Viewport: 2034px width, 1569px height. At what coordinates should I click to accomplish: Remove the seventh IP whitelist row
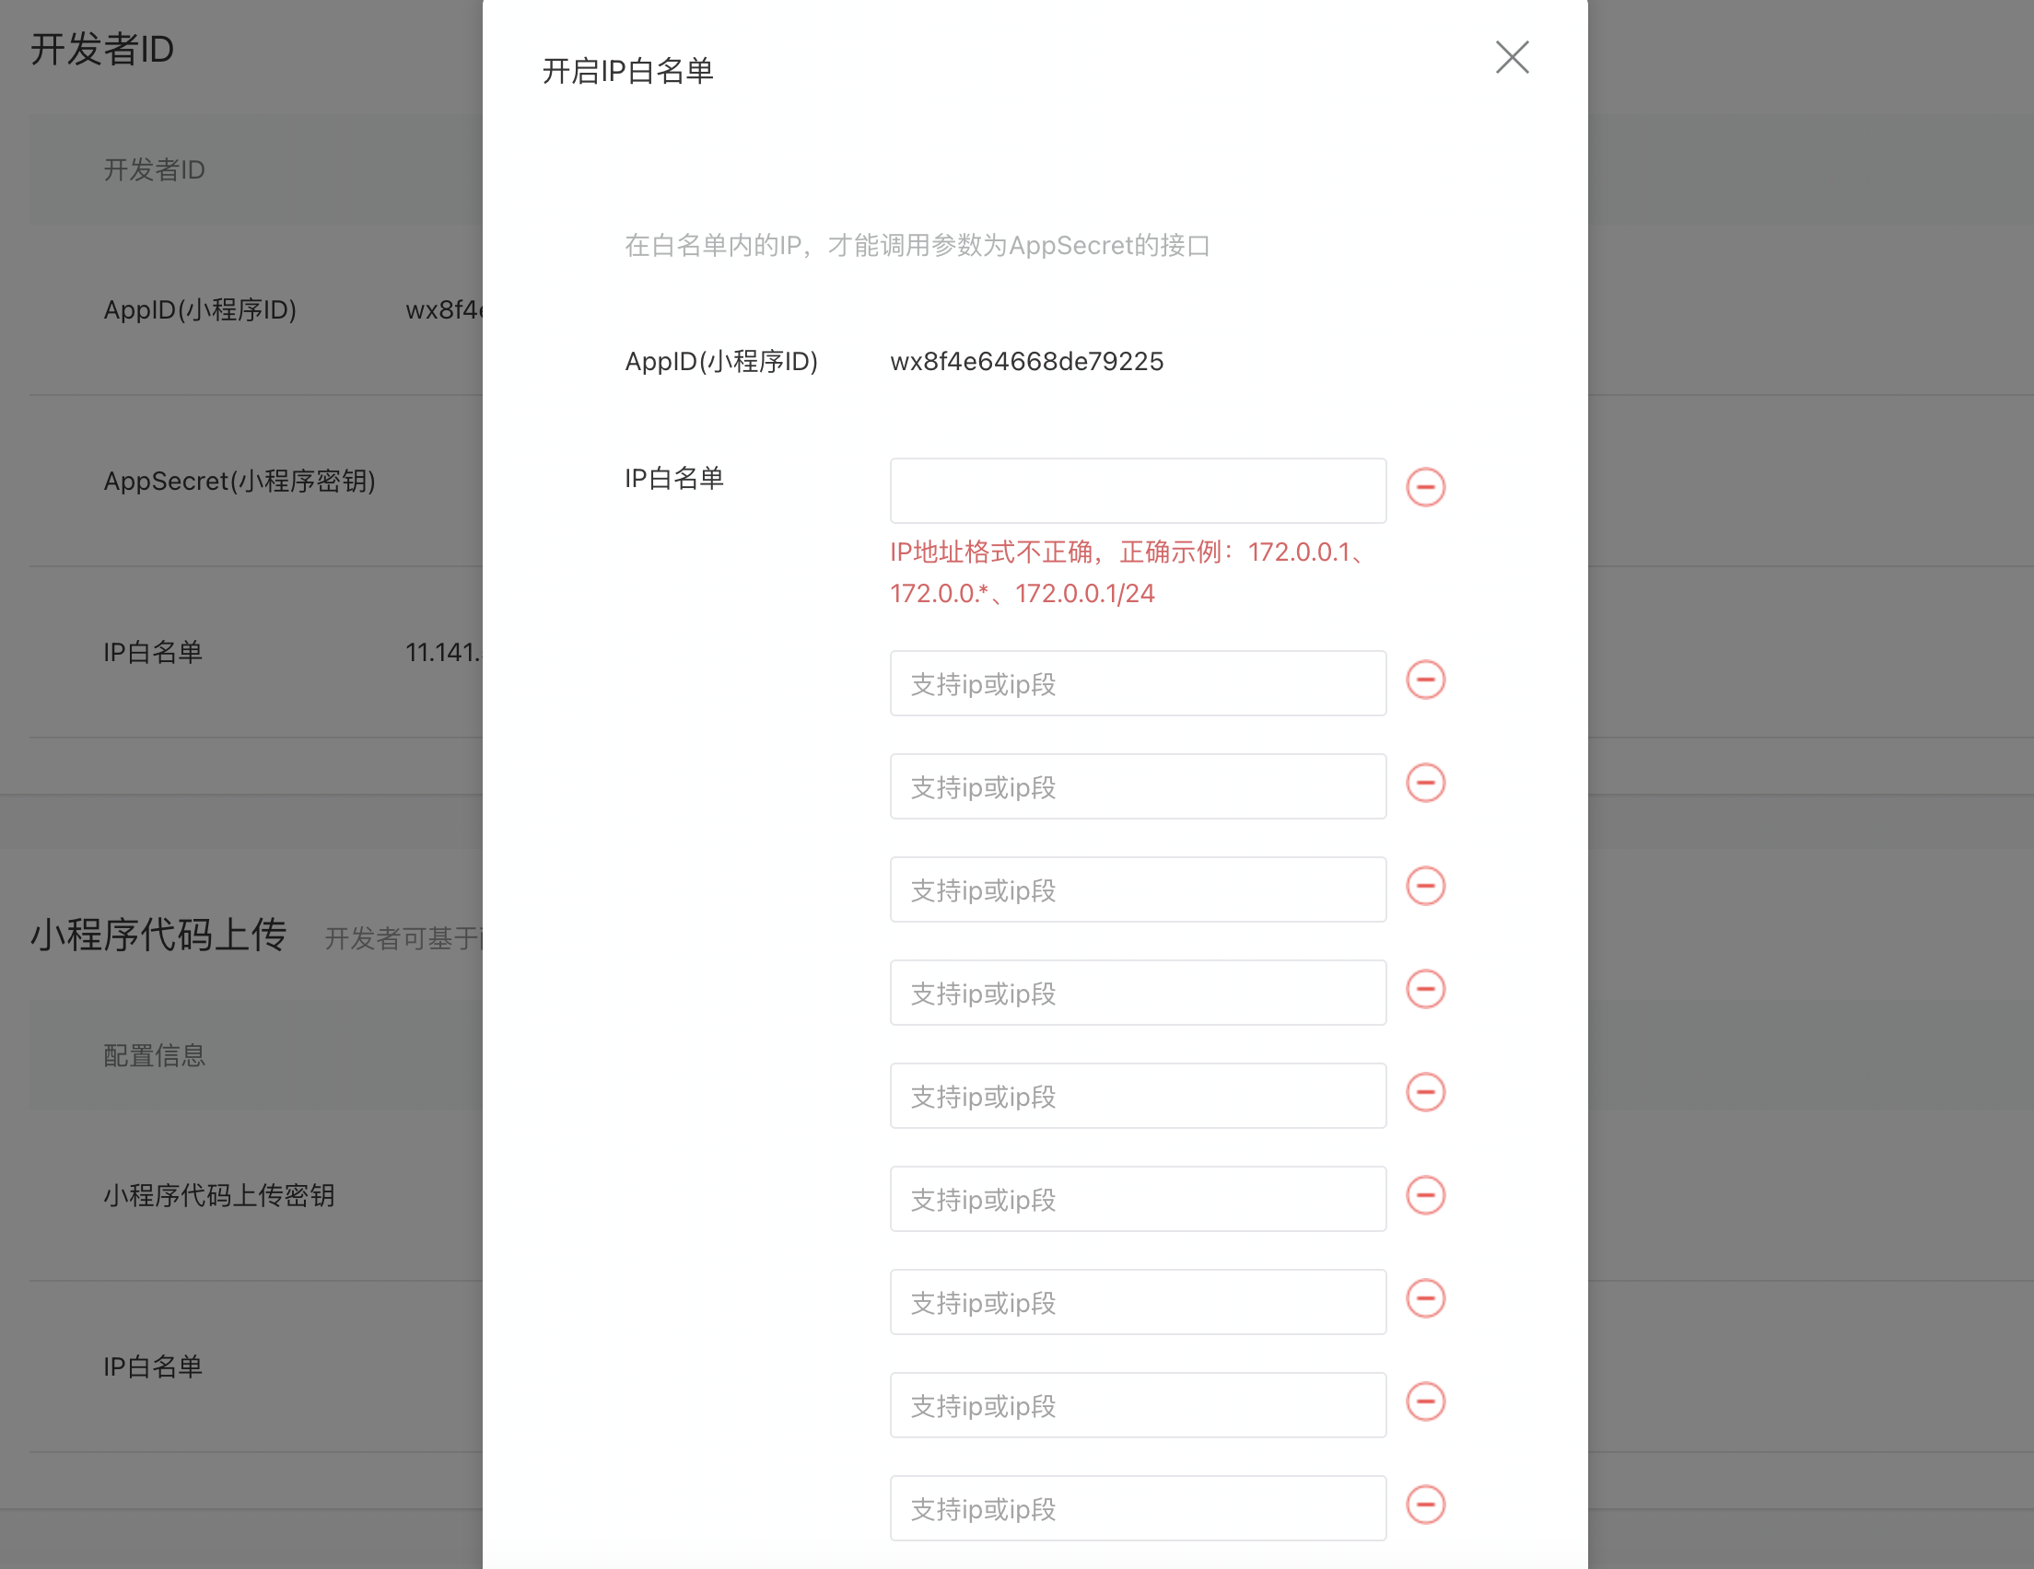coord(1425,1195)
